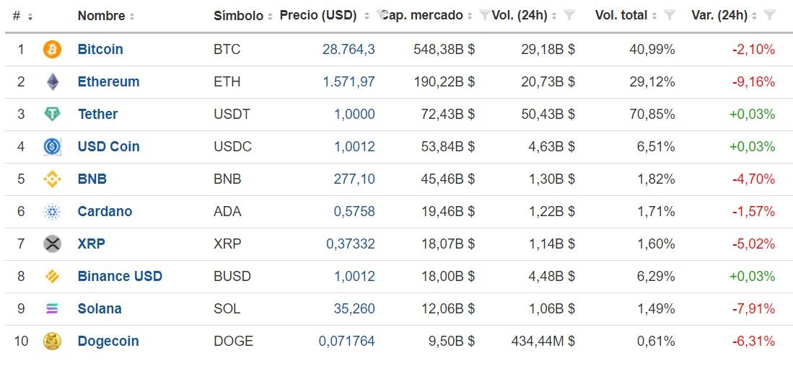Open the Var. (24h) filter funnel
The width and height of the screenshot is (793, 366).
point(769,15)
